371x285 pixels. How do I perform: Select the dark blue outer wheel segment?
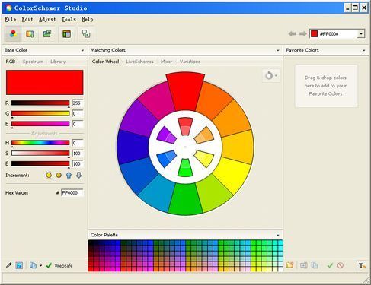click(x=133, y=147)
